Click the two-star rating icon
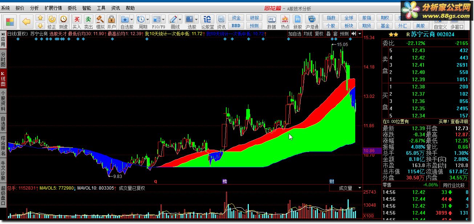 coord(393,34)
